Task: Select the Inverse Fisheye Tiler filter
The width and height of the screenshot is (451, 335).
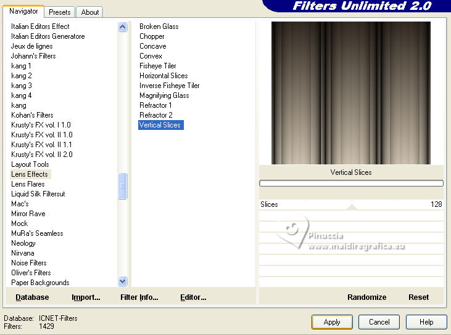Action: 170,86
